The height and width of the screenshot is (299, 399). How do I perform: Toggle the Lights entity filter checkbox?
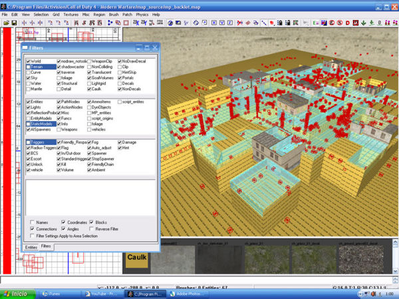coord(28,107)
